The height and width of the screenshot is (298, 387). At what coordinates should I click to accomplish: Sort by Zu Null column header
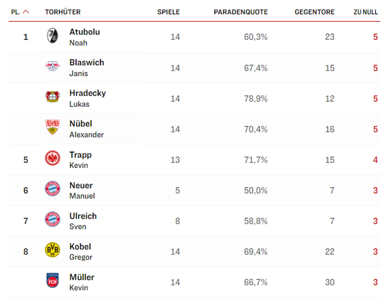coord(365,12)
